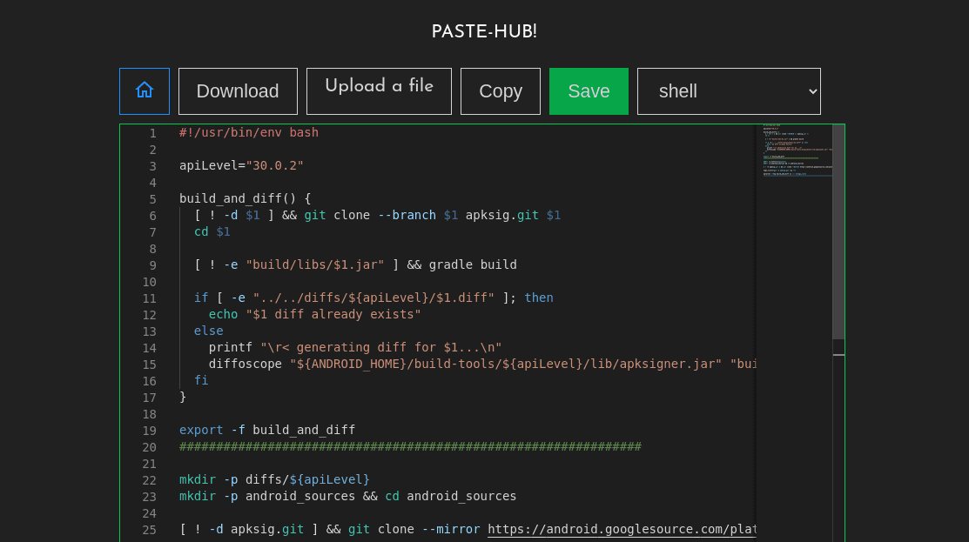Open the shell language dropdown
Image resolution: width=969 pixels, height=542 pixels.
coord(729,90)
